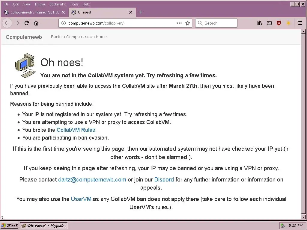Open page actions three-dot menu
The width and height of the screenshot is (307, 230).
pos(179,23)
